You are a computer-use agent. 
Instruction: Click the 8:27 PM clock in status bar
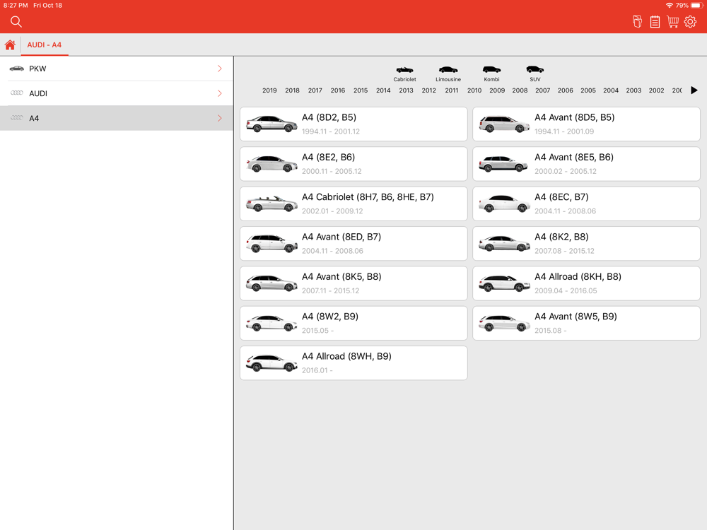(16, 6)
